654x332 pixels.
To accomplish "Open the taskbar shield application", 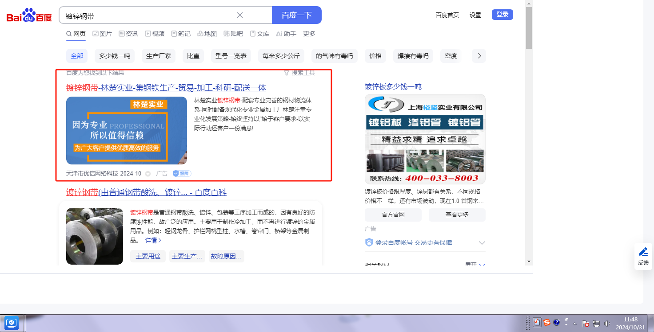I will [x=12, y=323].
